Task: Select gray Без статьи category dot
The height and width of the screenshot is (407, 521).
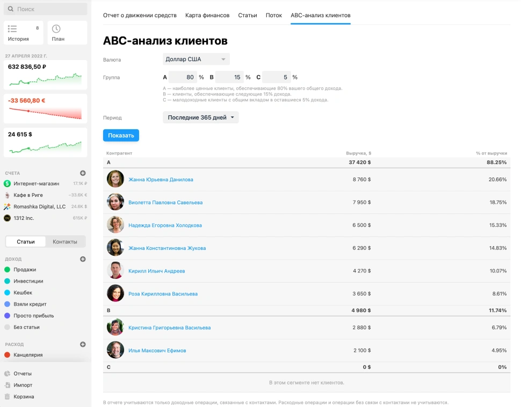Action: pos(8,327)
